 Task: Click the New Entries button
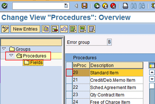pyautogui.click(x=25, y=29)
